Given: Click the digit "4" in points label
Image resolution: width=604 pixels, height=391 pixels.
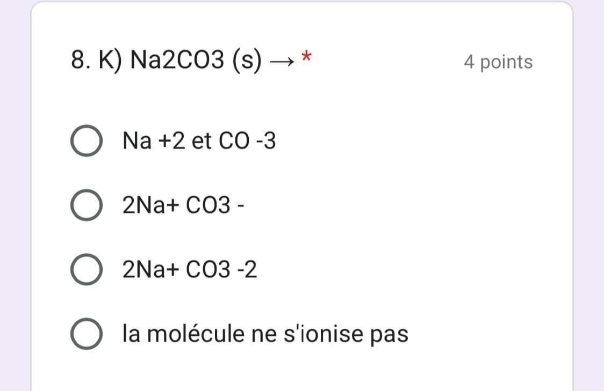Looking at the screenshot, I should pyautogui.click(x=469, y=62).
